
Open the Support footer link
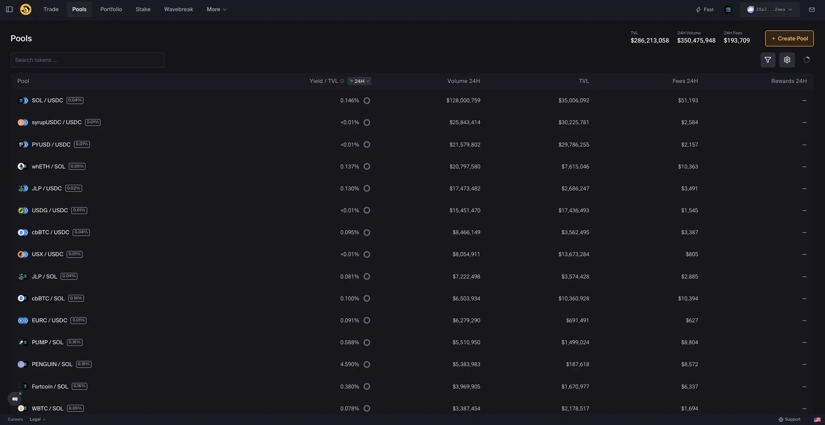coord(789,419)
